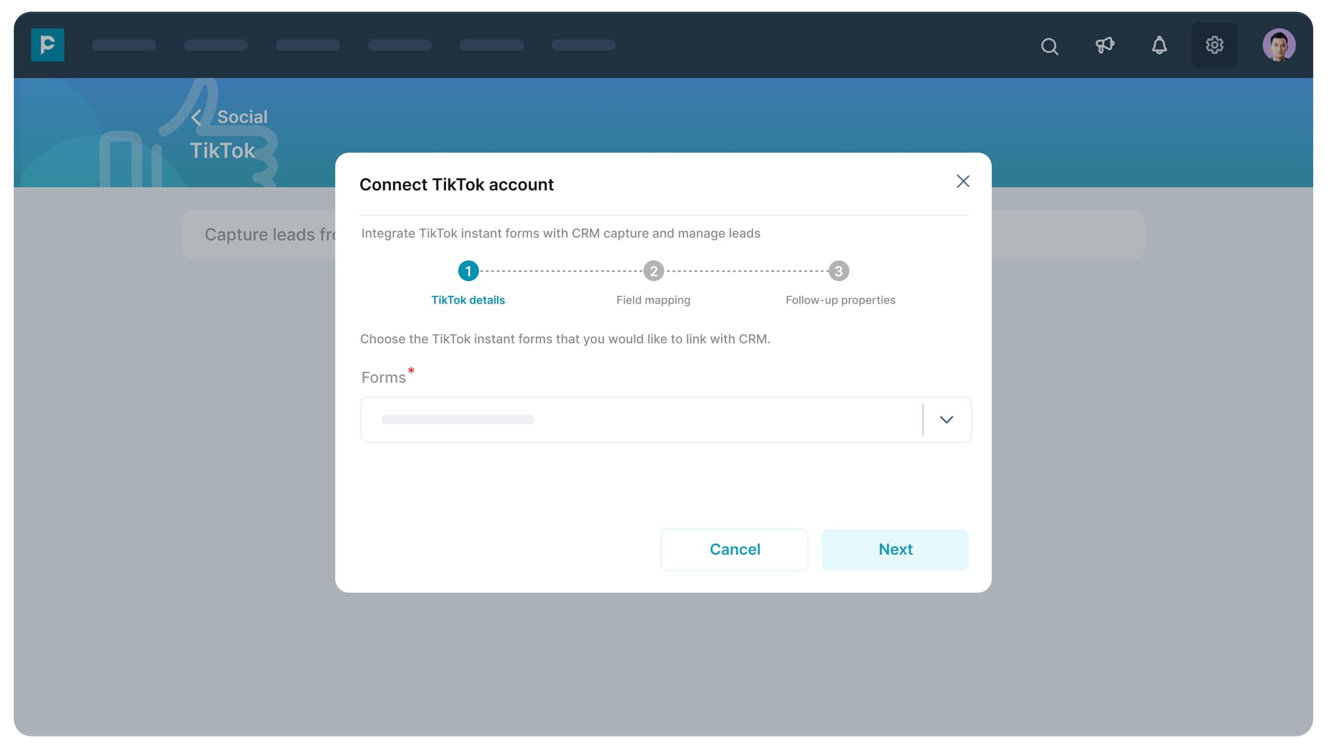This screenshot has height=746, width=1327.
Task: Go to step 3 circle
Action: 839,271
